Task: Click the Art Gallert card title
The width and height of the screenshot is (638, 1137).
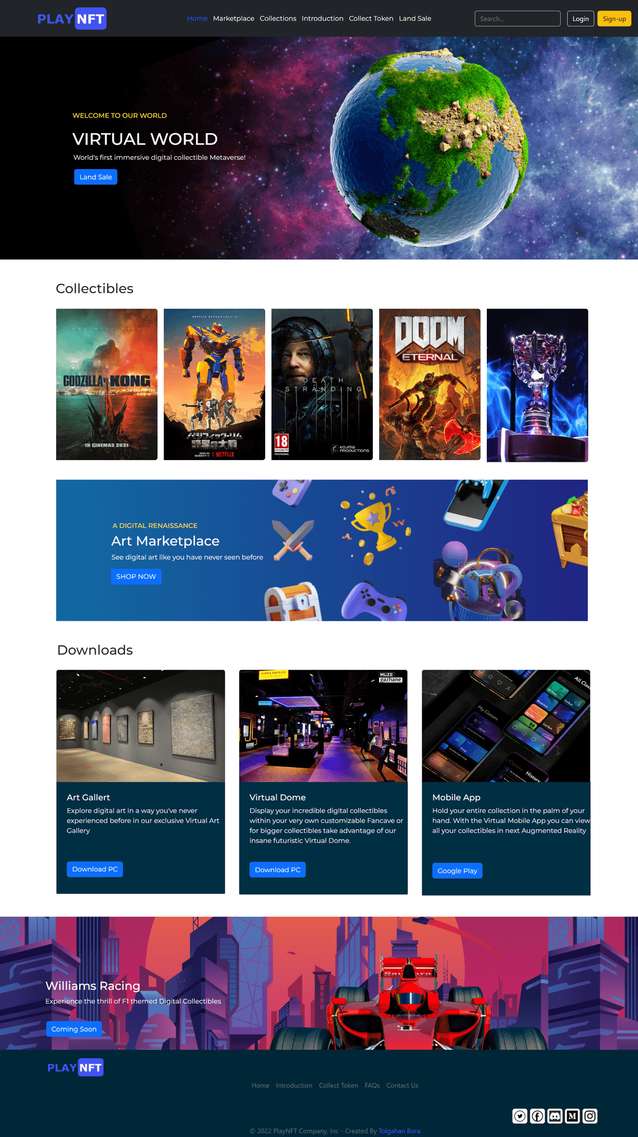Action: tap(88, 798)
